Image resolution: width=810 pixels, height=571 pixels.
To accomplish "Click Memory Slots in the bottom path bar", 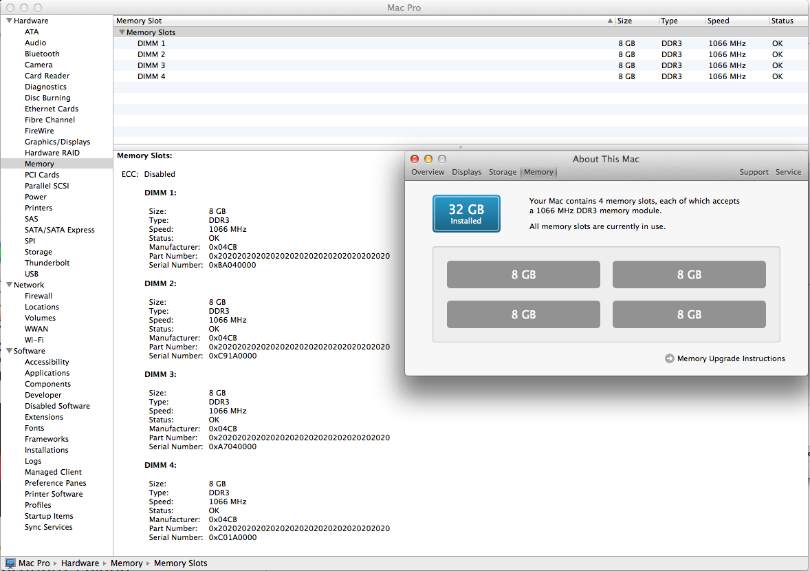I will point(180,563).
